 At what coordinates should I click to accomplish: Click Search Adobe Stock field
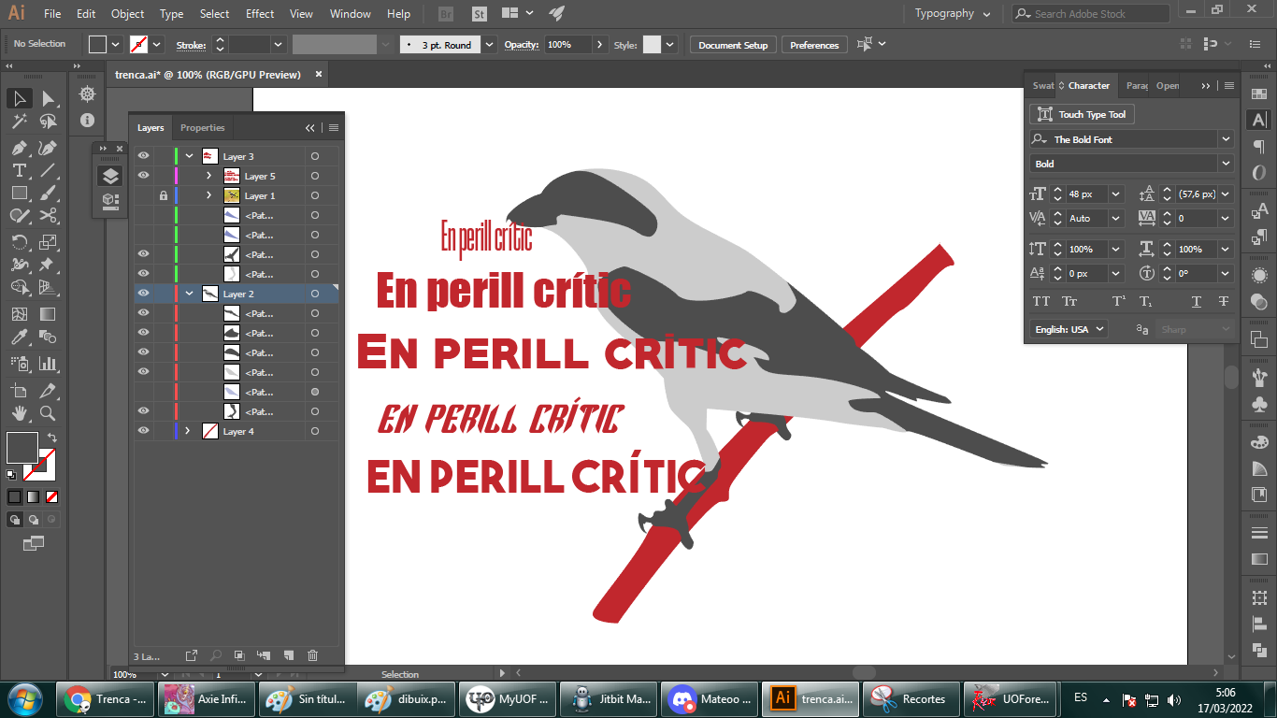pos(1090,13)
